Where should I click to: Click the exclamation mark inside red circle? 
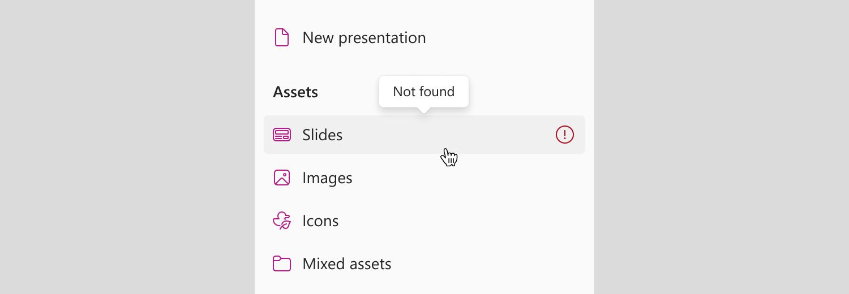pyautogui.click(x=565, y=135)
